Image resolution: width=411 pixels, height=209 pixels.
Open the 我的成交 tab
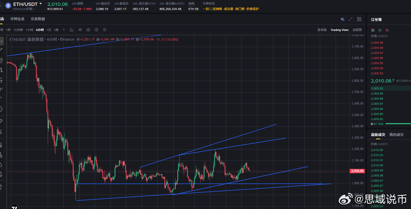tap(396, 135)
